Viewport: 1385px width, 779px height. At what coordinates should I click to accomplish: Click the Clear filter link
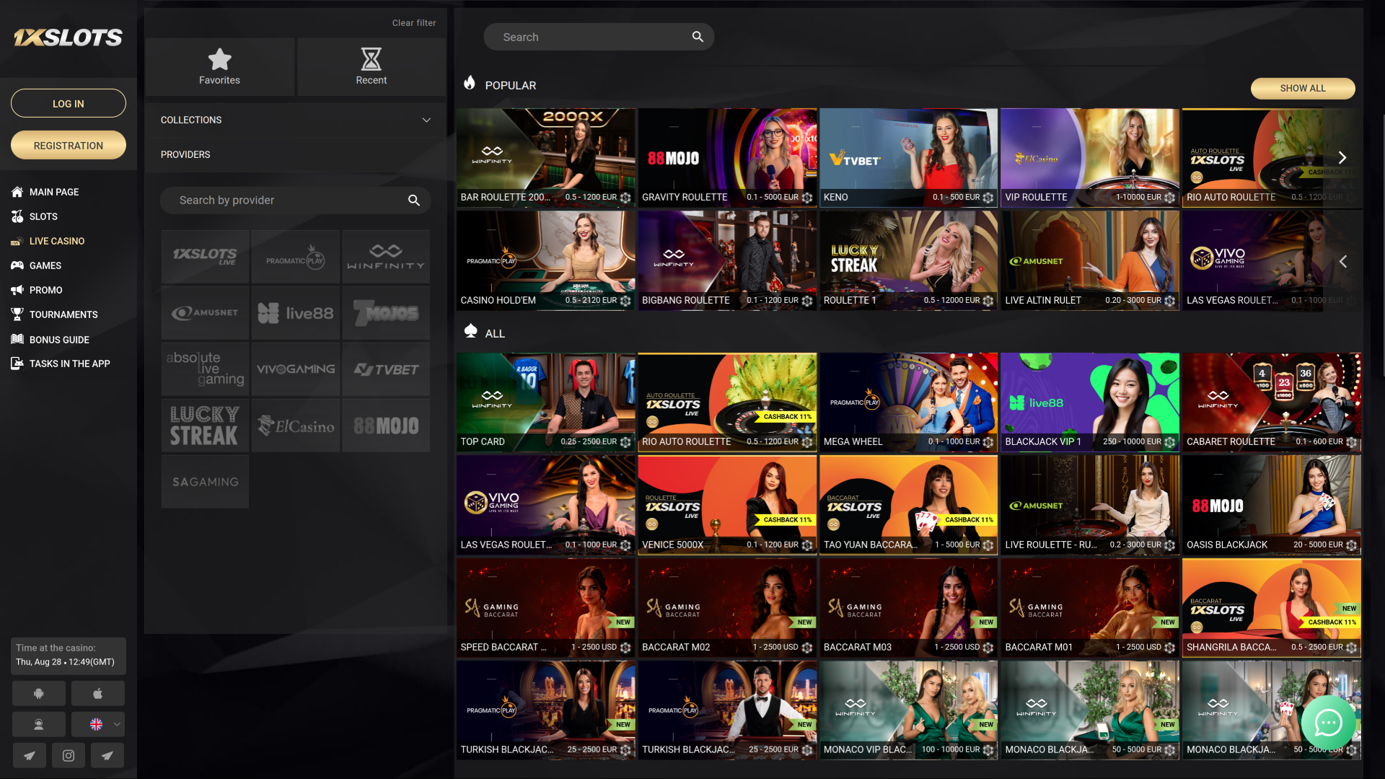point(413,22)
